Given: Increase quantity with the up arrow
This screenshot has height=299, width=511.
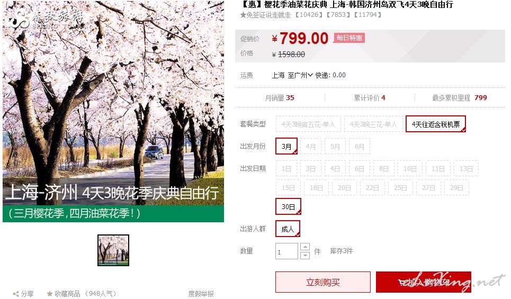Looking at the screenshot, I should tap(304, 247).
